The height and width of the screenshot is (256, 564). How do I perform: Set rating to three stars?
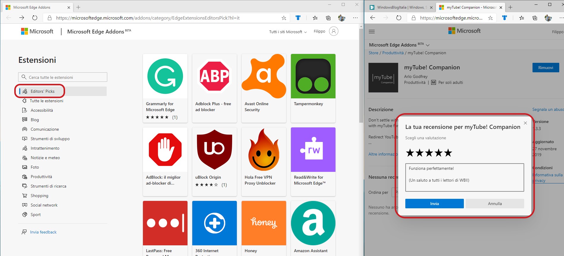coord(429,153)
